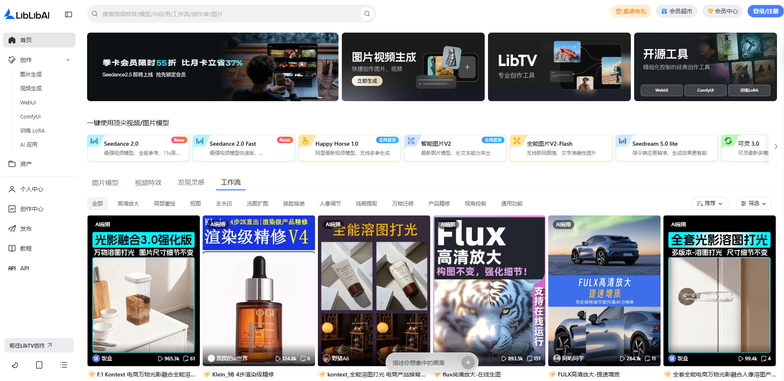Filter workflows by 高清放大
This screenshot has width=784, height=381.
click(128, 204)
